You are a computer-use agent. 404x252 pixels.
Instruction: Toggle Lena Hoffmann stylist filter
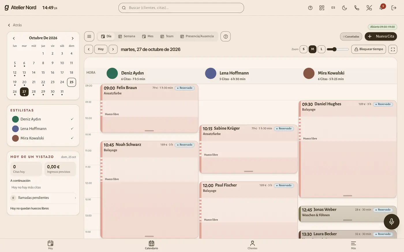tap(43, 128)
